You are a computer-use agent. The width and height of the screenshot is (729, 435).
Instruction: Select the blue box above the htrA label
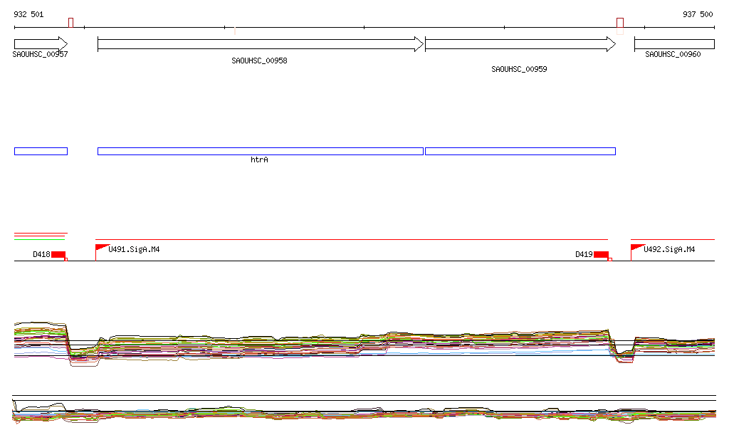point(260,151)
